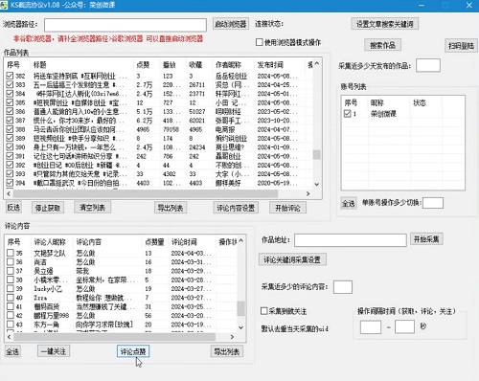Sort works list by 收藏 column header
The height and width of the screenshot is (381, 479).
[199, 65]
